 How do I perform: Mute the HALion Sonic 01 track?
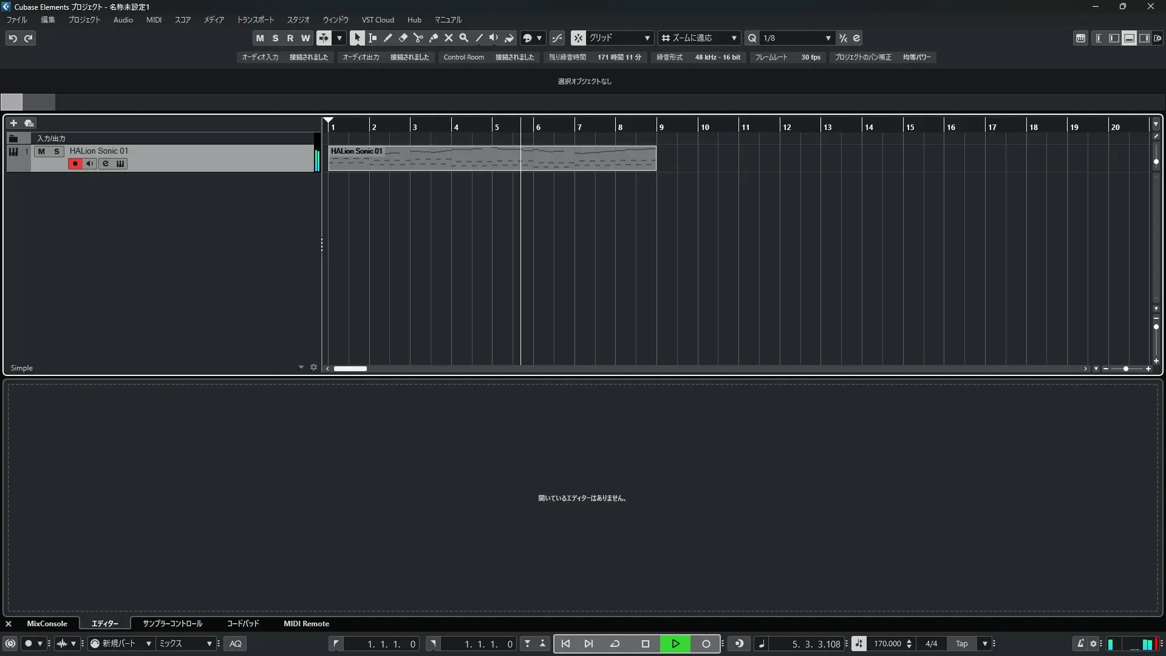[41, 151]
